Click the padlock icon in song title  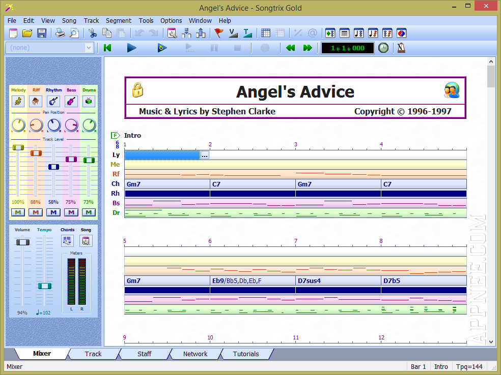137,90
